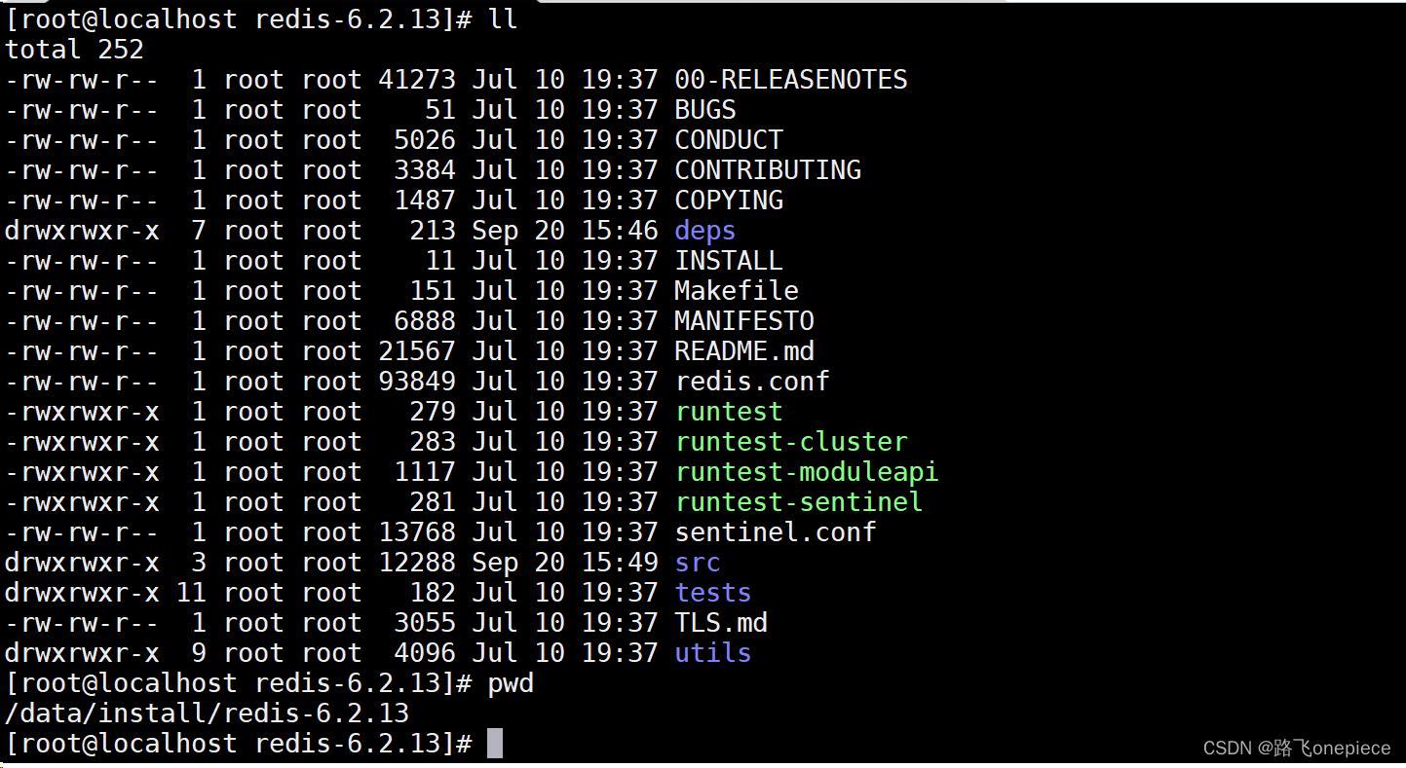Click the 'total 252' output line

click(x=74, y=50)
